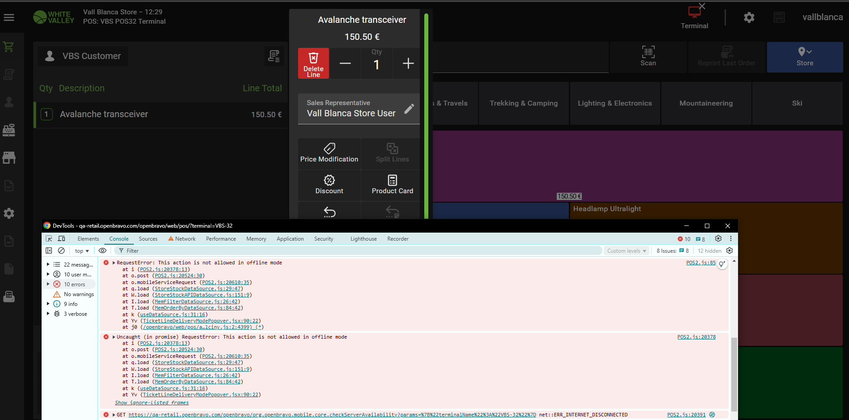Open the vallblanca user menu

click(822, 17)
